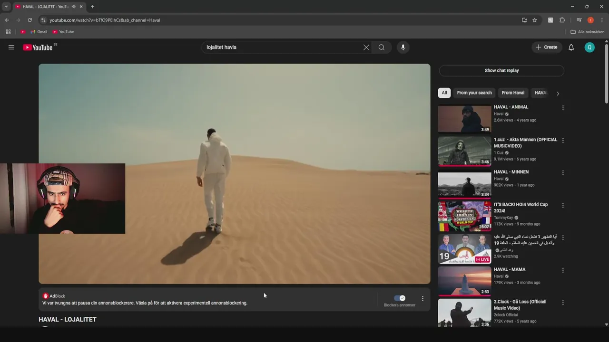
Task: Click the magnifying glass search button
Action: 382,47
